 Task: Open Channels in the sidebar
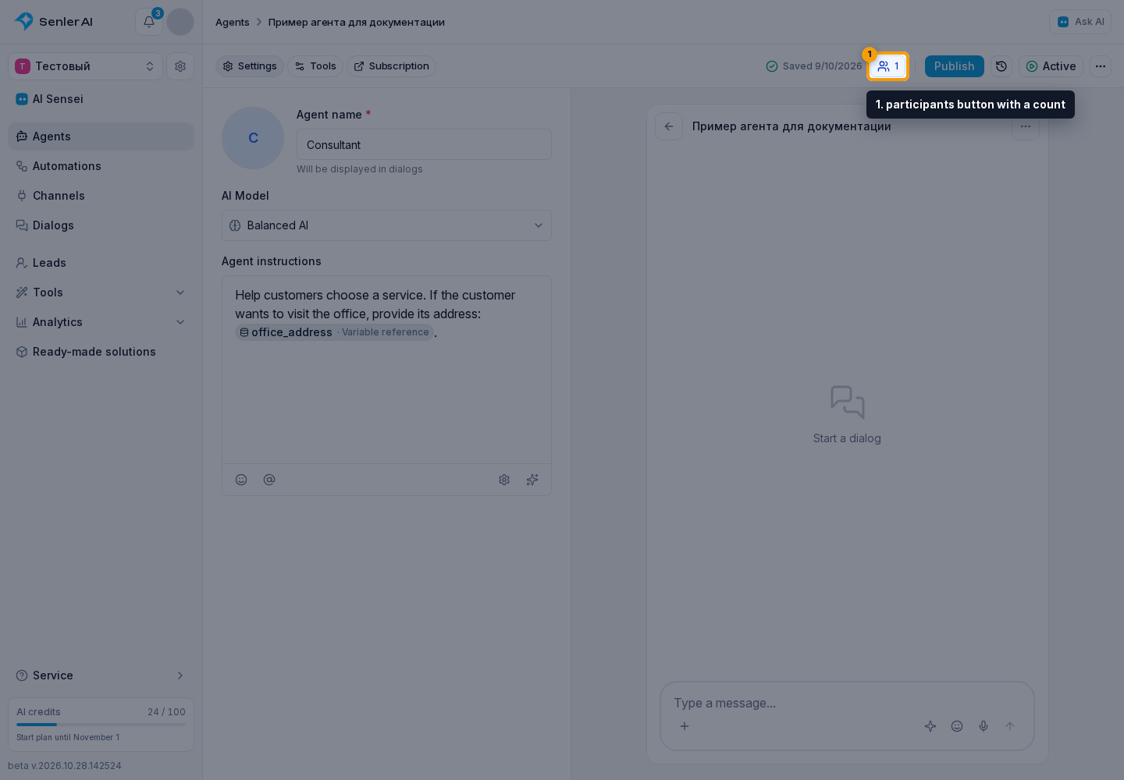(x=101, y=196)
